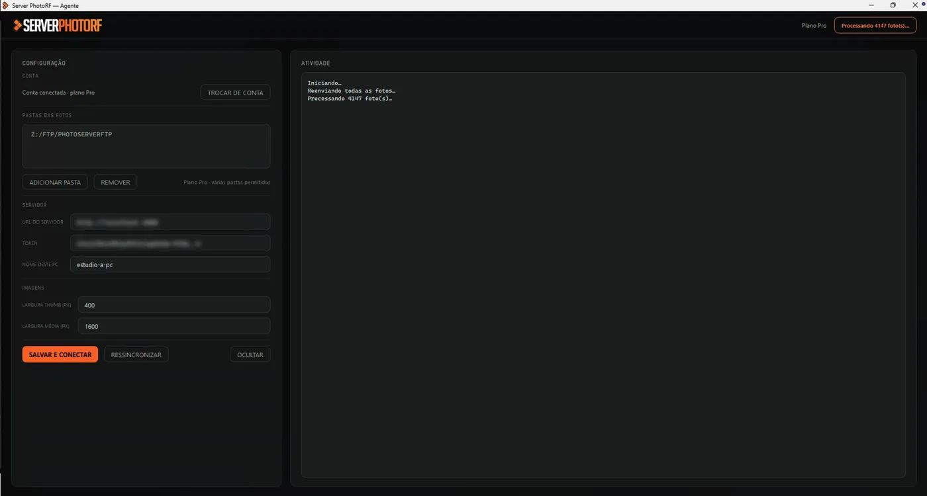This screenshot has width=927, height=496.
Task: Click the Plano Pro label in the header
Action: [x=814, y=25]
